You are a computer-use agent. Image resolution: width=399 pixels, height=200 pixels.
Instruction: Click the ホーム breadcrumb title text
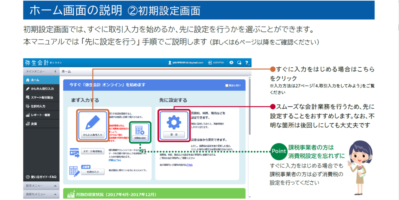[66, 72]
